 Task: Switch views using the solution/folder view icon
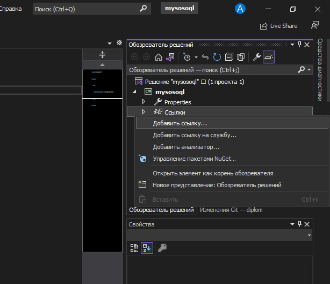pos(170,57)
